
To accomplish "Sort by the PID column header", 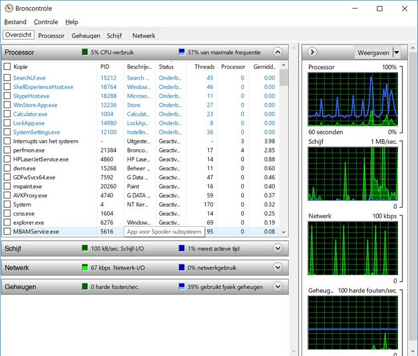I will click(110, 67).
